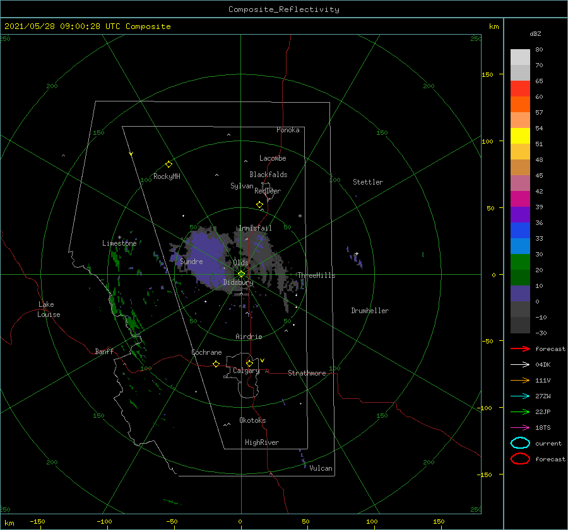Click the small purple echo north of Vulcan
Viewport: 568px width, 530px height.
[303, 459]
